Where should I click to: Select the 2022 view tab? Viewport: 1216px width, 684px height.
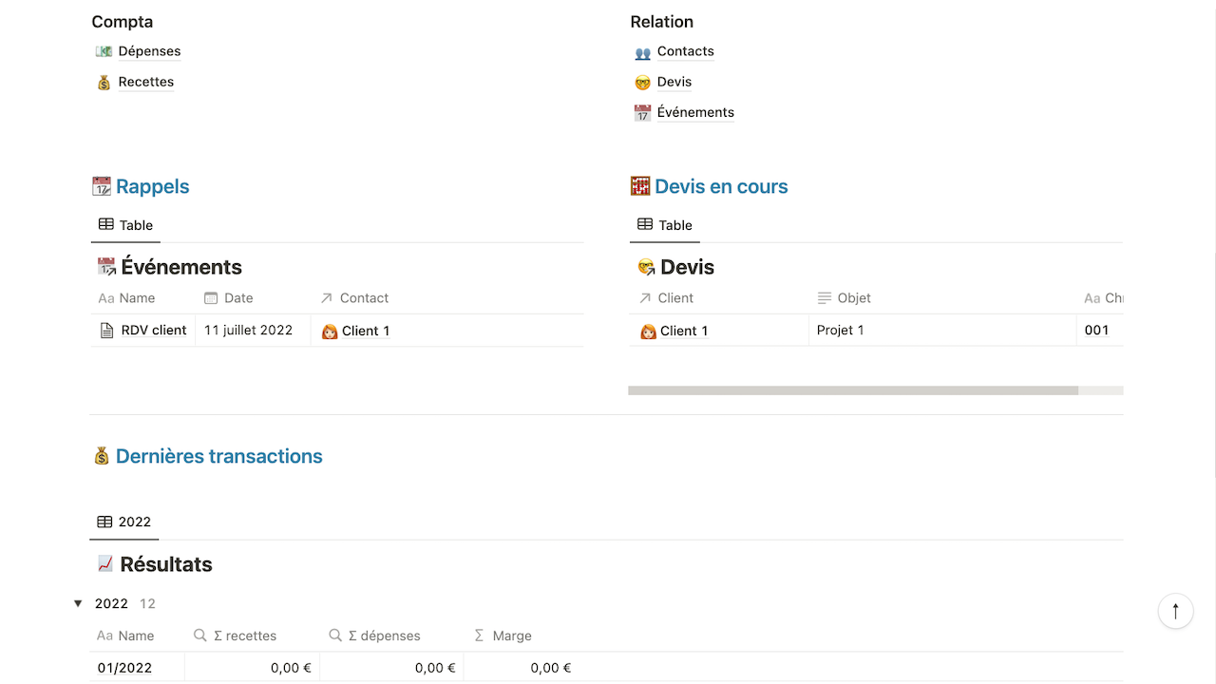pyautogui.click(x=124, y=522)
